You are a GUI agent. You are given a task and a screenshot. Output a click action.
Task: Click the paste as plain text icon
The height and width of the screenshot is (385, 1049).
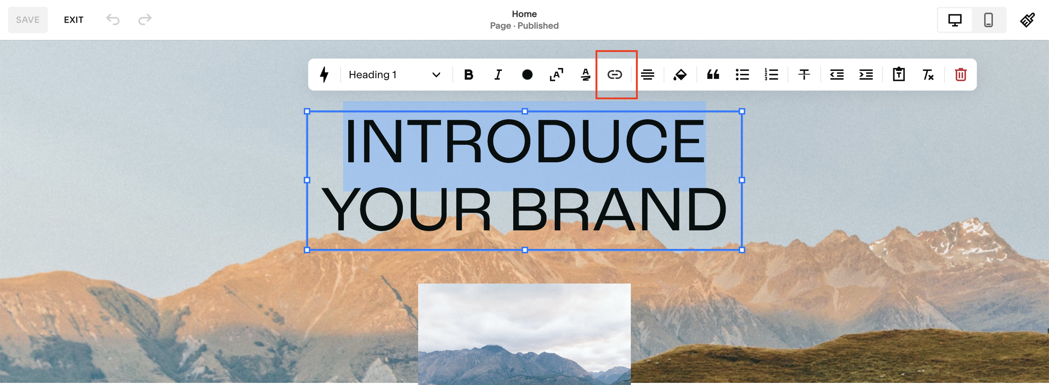coord(899,74)
